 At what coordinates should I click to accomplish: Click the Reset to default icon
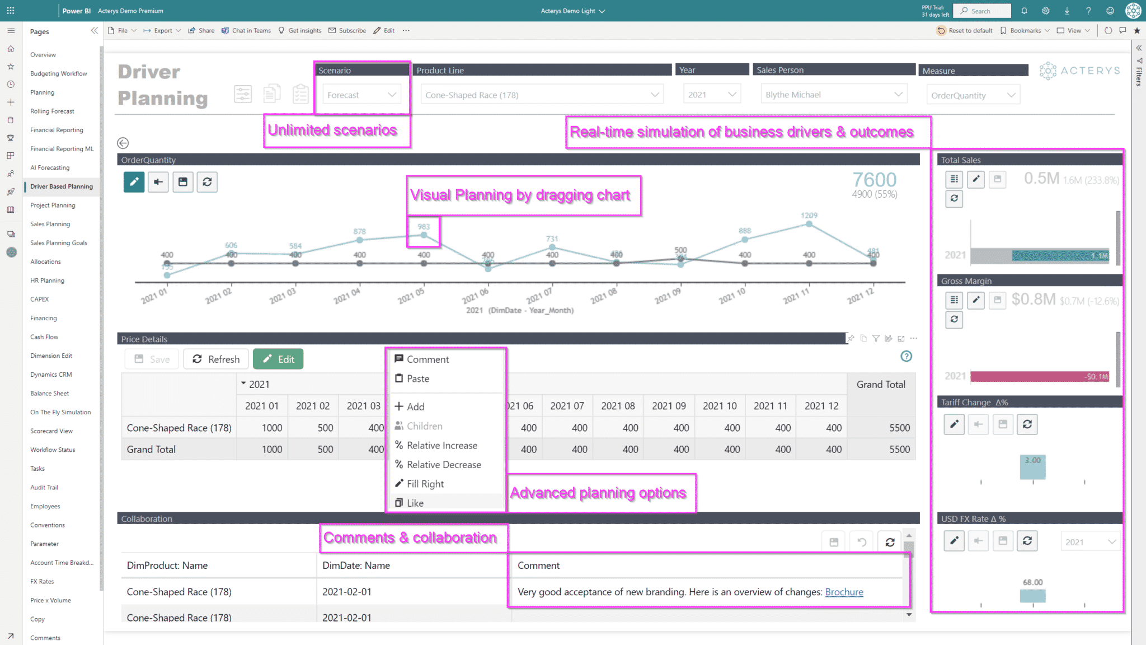(x=942, y=31)
